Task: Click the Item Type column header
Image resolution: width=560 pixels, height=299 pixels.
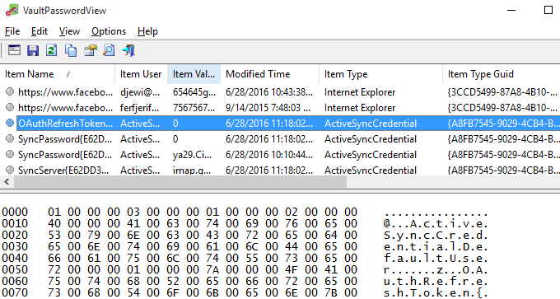Action: click(380, 74)
